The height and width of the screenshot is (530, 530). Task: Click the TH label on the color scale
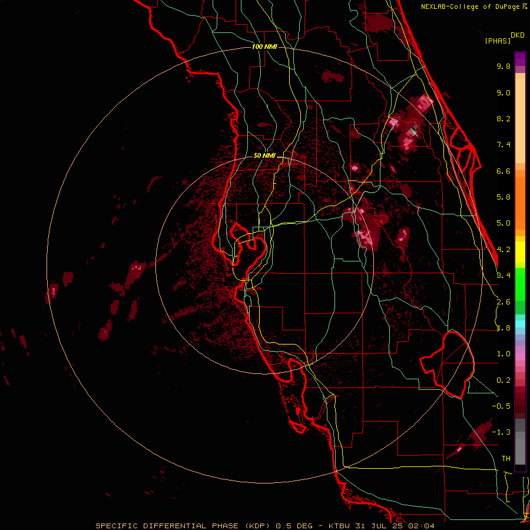[506, 459]
